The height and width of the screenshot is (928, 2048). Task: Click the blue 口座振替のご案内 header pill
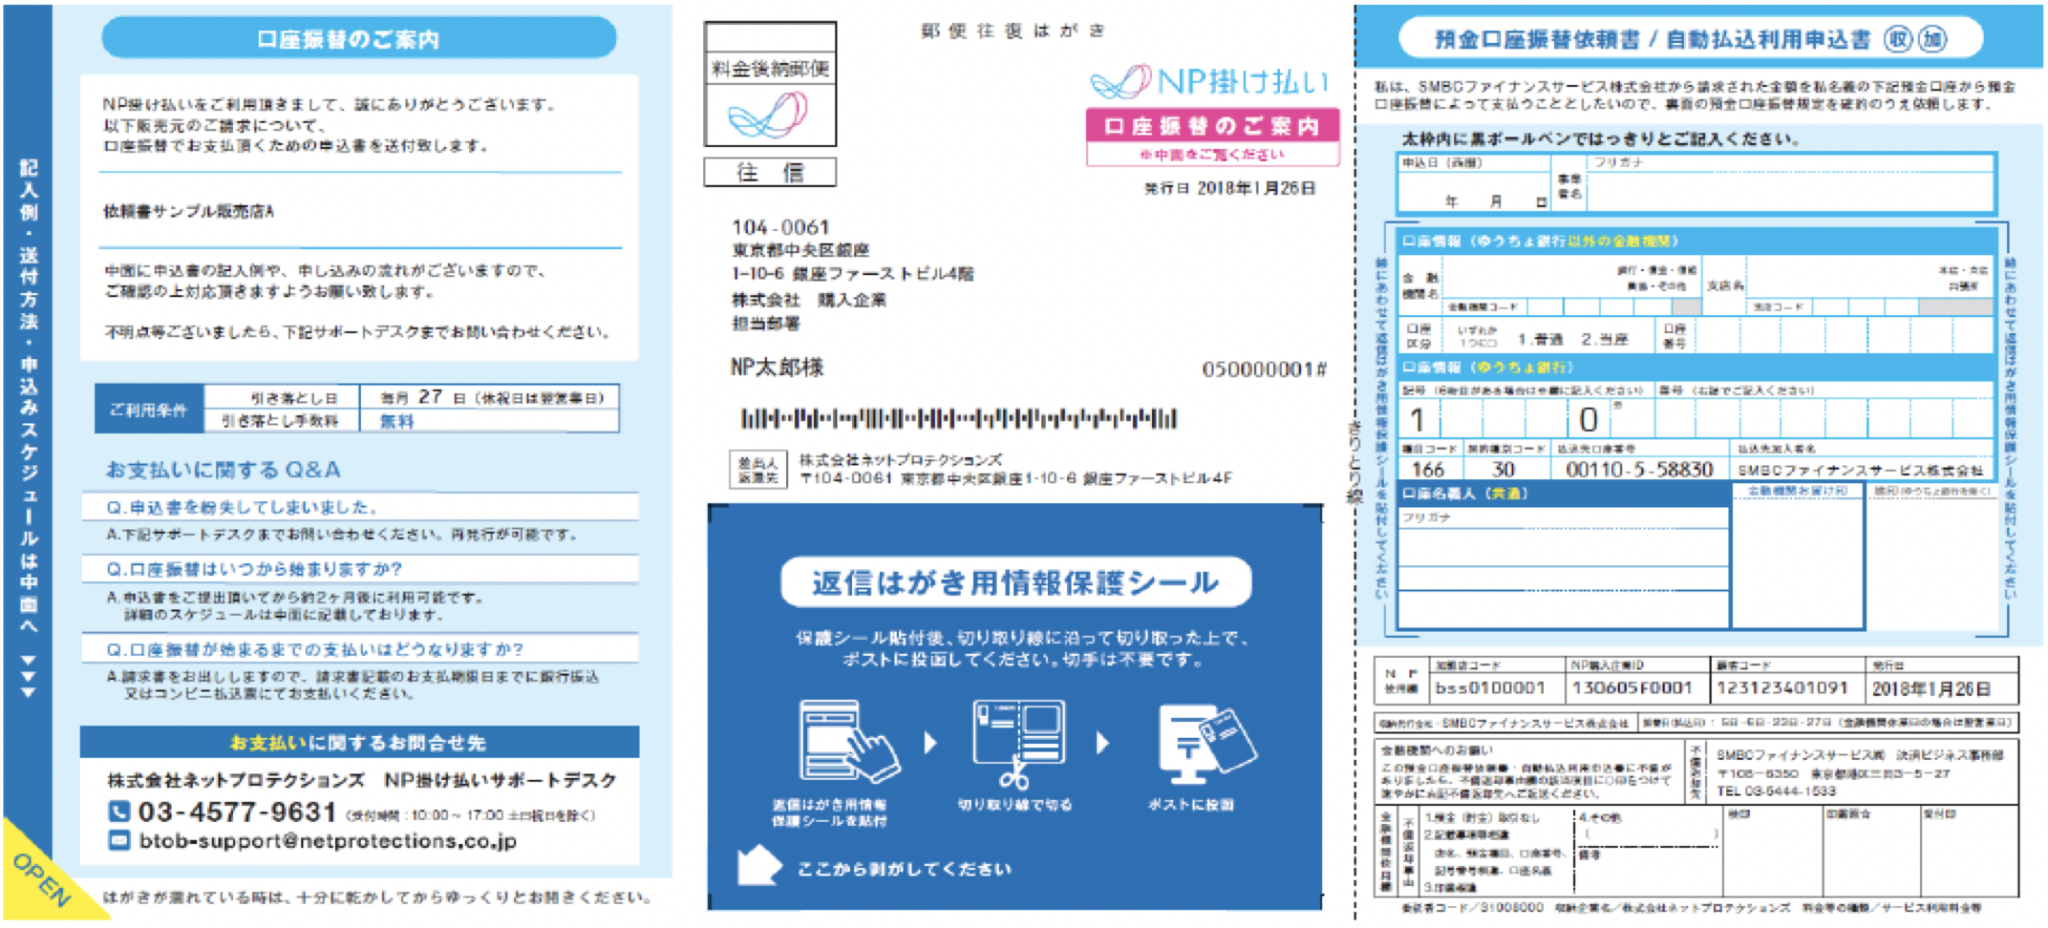click(358, 39)
